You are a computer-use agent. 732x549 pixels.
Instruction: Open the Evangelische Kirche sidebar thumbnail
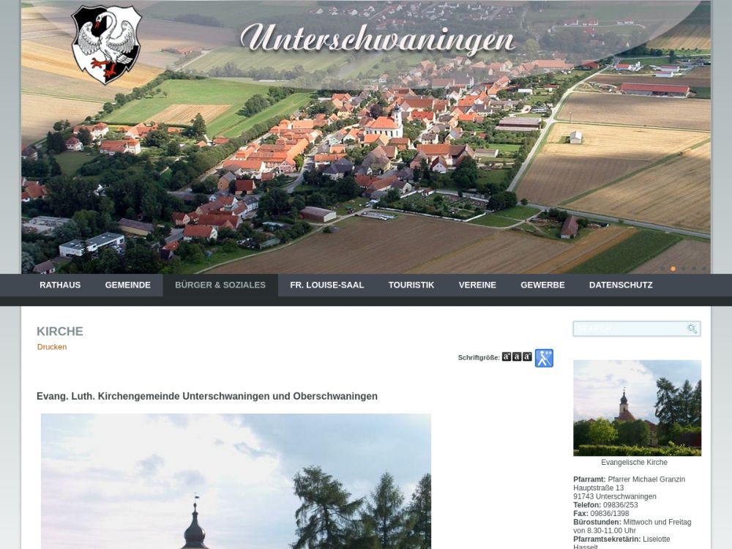pyautogui.click(x=637, y=408)
